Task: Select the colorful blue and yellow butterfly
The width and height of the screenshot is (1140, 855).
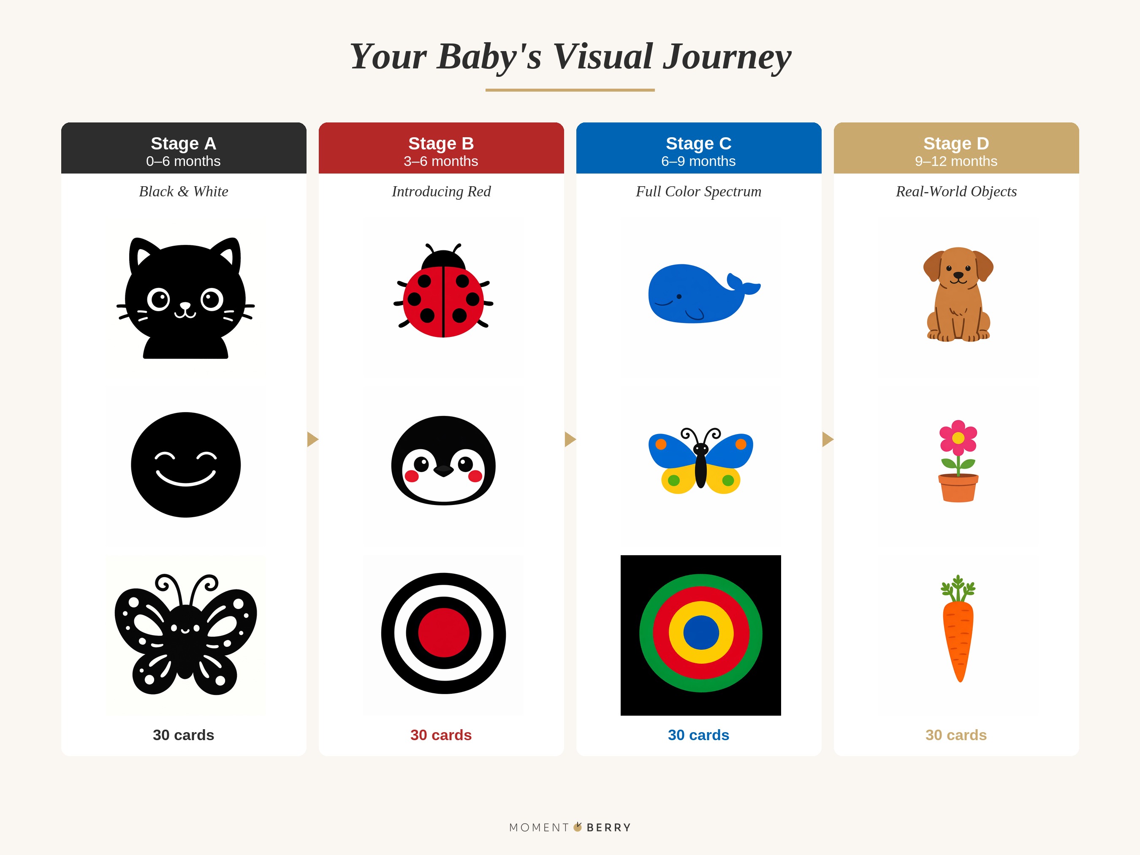Action: pyautogui.click(x=701, y=461)
